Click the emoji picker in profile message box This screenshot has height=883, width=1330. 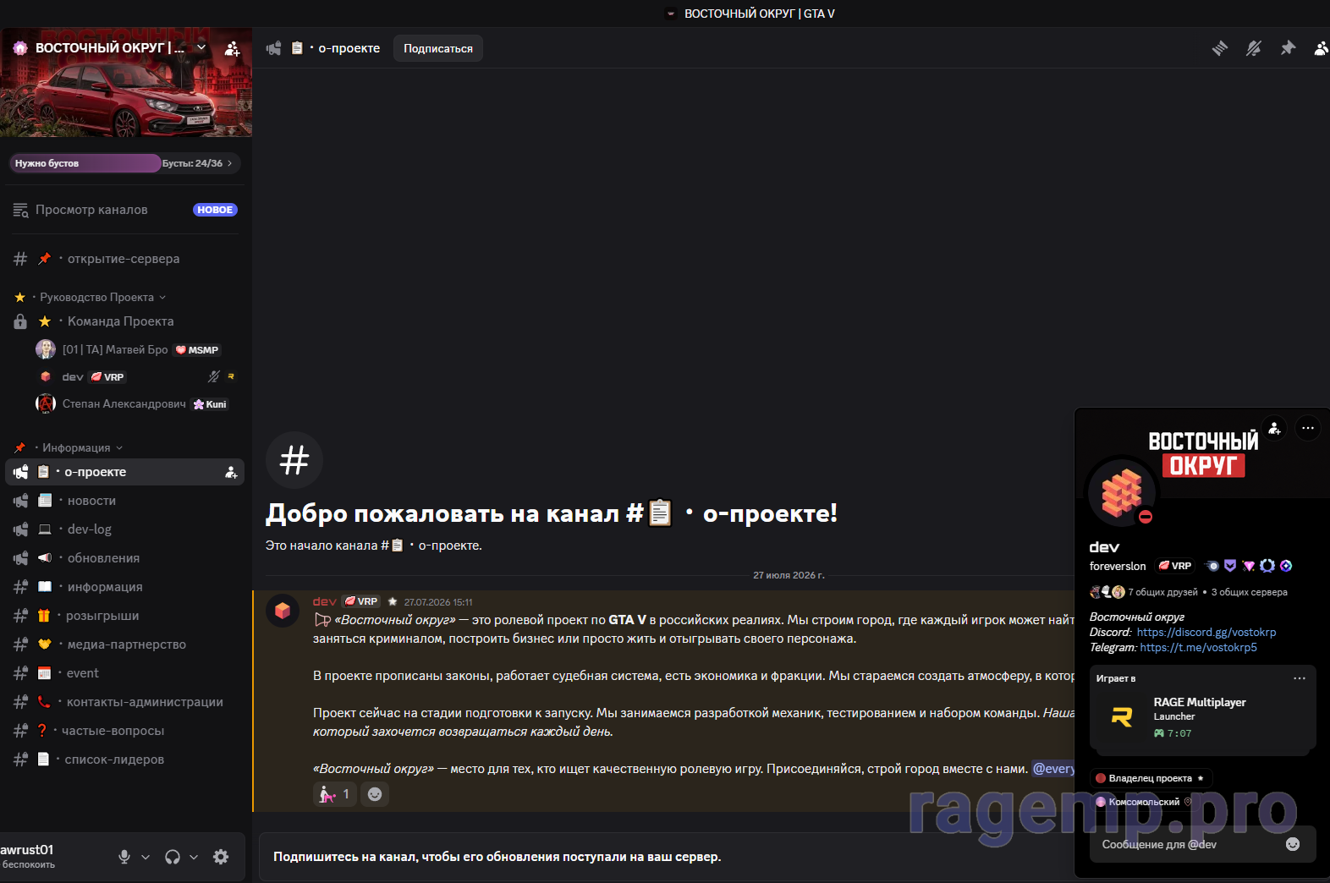coord(1293,844)
